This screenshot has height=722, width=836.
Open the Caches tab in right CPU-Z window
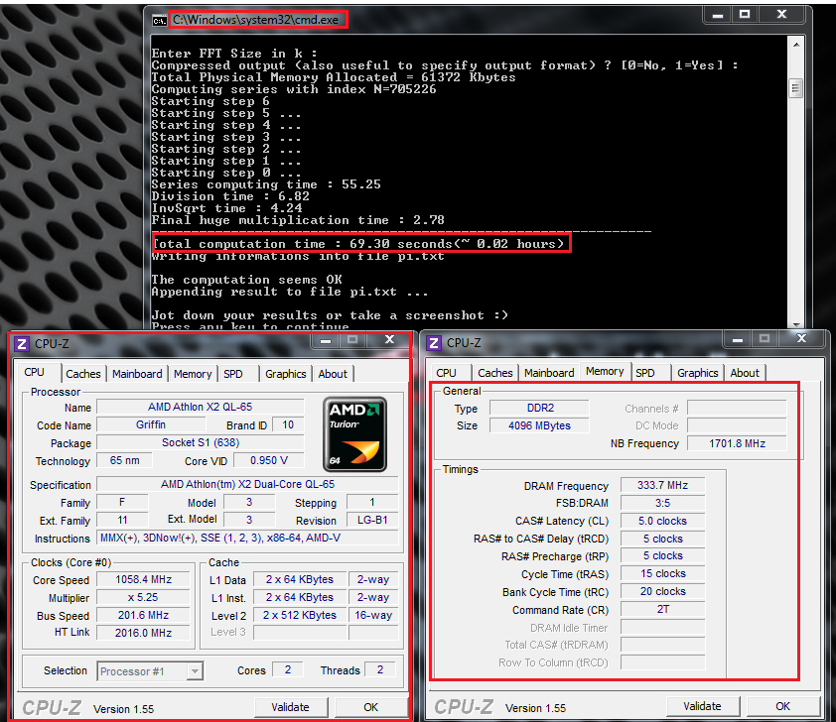(x=495, y=373)
